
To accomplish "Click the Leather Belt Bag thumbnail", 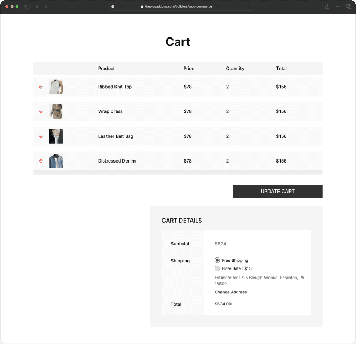I will (56, 136).
